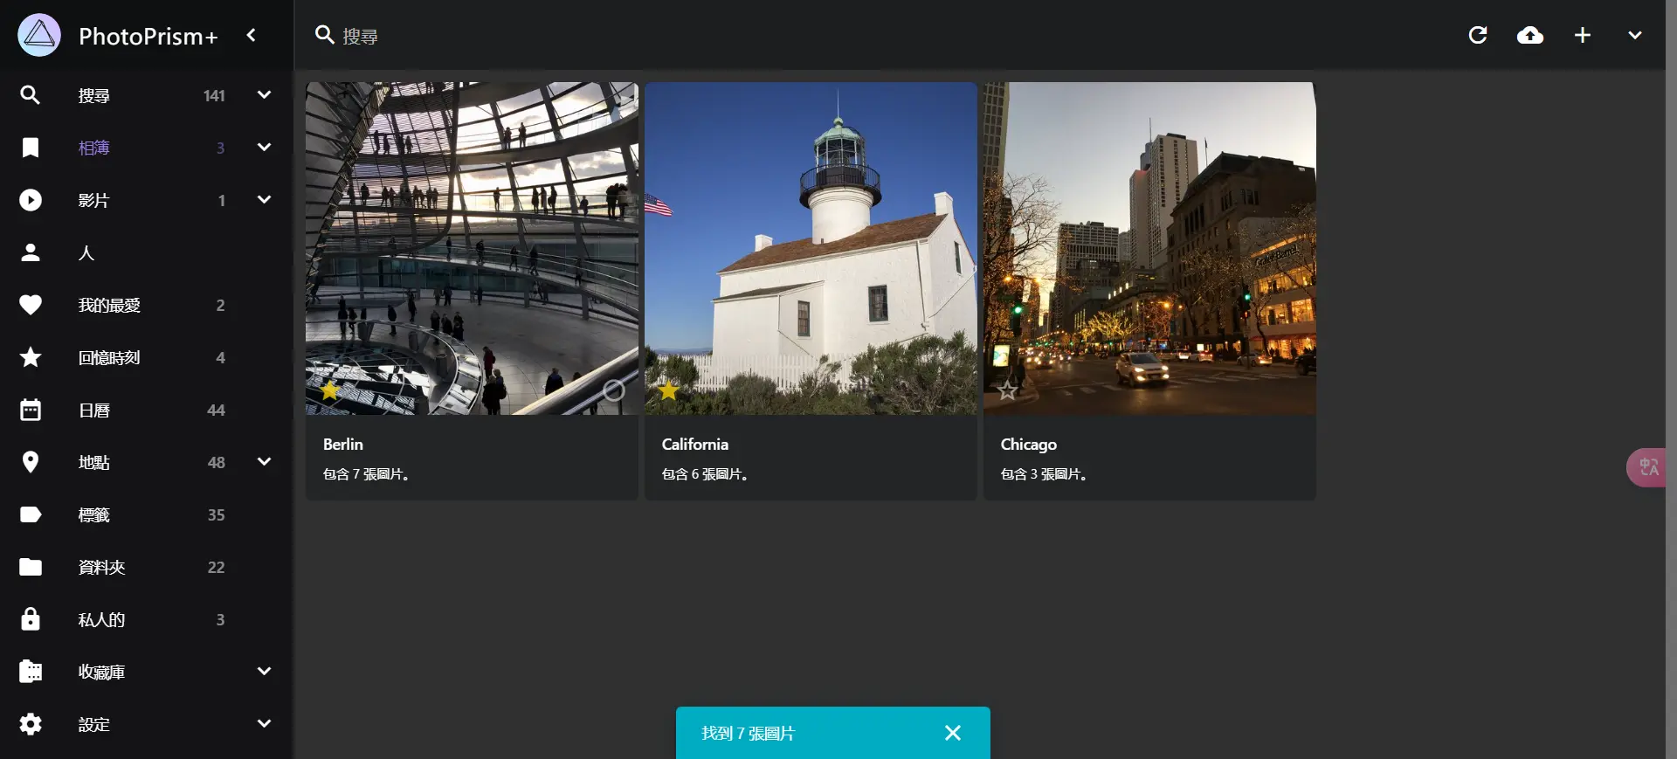The height and width of the screenshot is (759, 1677).
Task: Open the translate floating icon
Action: (x=1647, y=467)
